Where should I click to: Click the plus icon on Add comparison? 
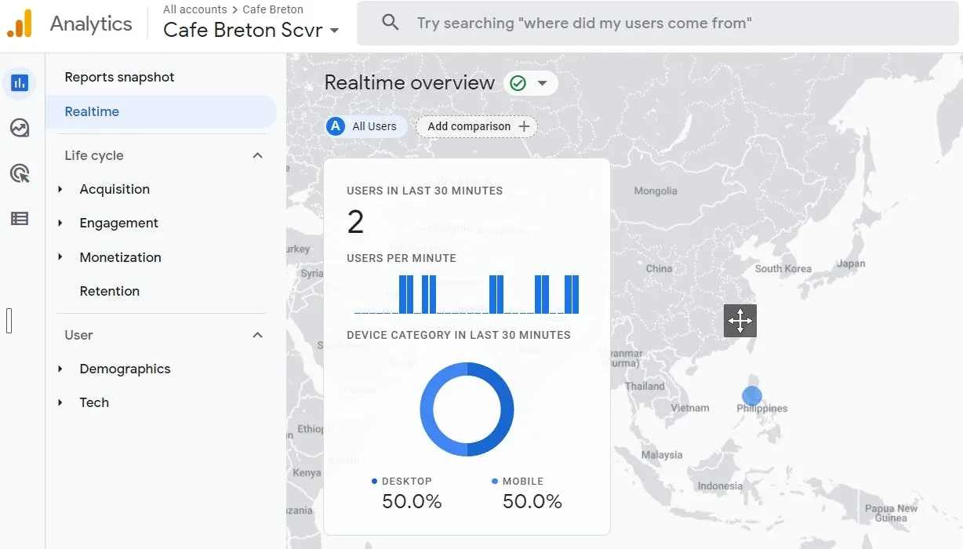pyautogui.click(x=524, y=126)
